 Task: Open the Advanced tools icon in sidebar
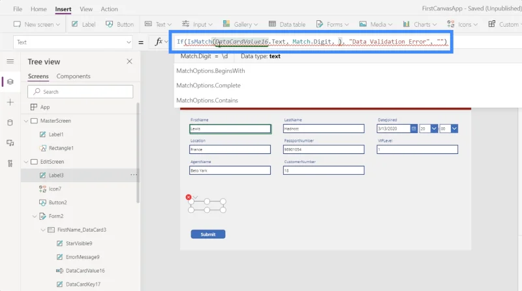[10, 164]
